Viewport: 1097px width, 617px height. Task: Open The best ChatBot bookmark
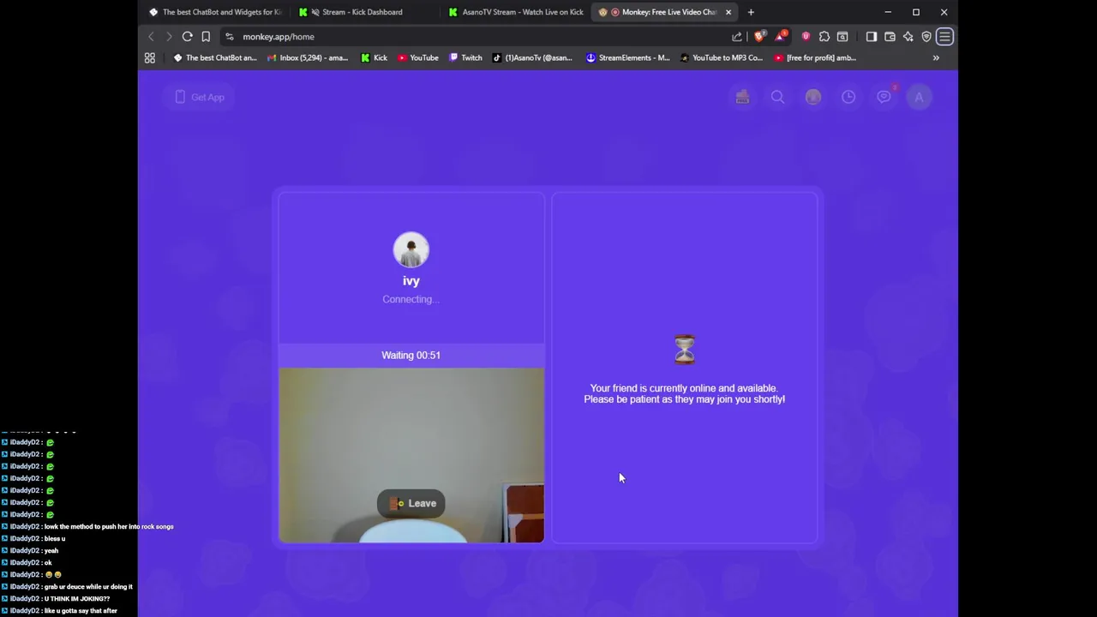(x=215, y=57)
